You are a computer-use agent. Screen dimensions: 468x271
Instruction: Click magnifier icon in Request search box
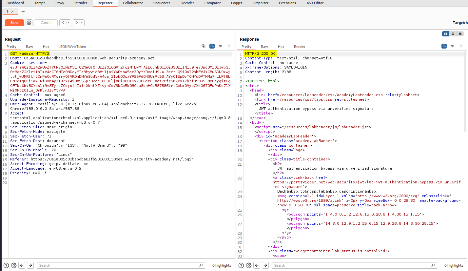tap(201, 265)
